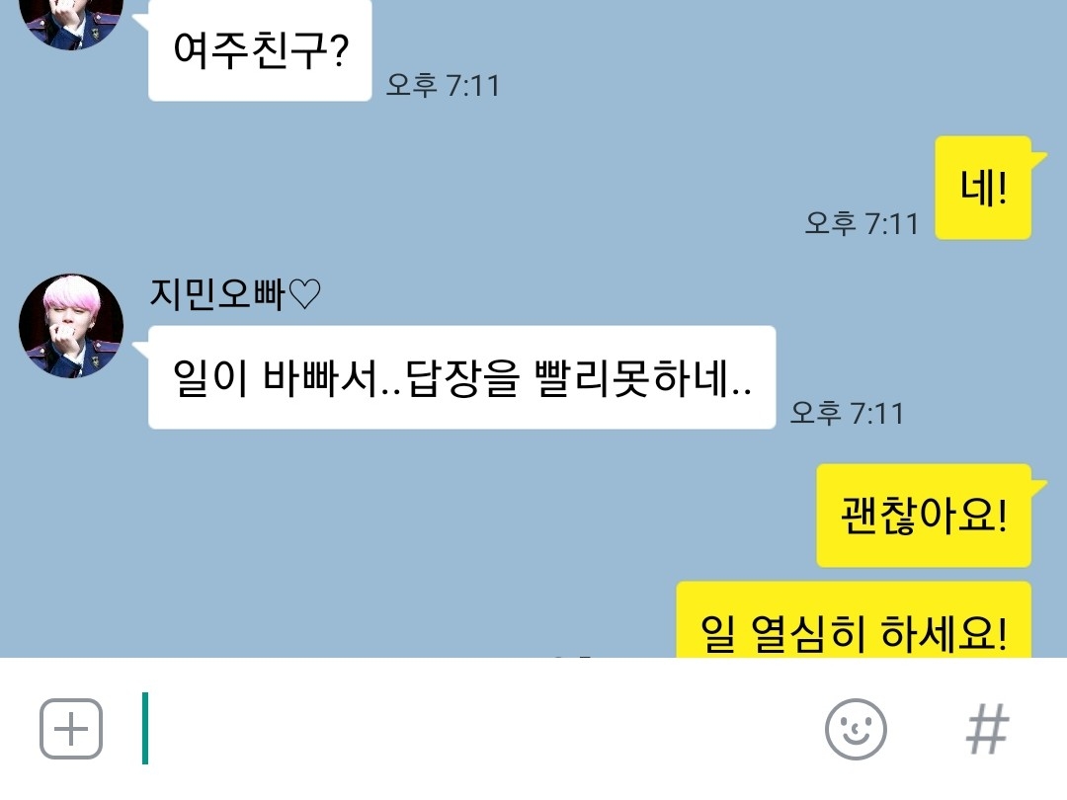The image size is (1067, 800).
Task: Click the 오후 7:11 timestamp beside "네!"
Action: [862, 223]
